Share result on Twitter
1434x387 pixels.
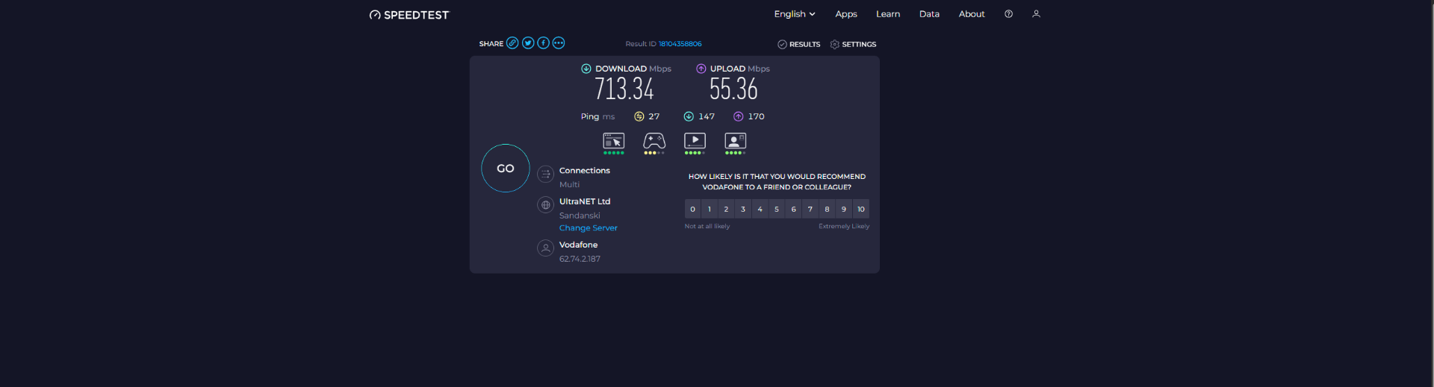(x=528, y=43)
